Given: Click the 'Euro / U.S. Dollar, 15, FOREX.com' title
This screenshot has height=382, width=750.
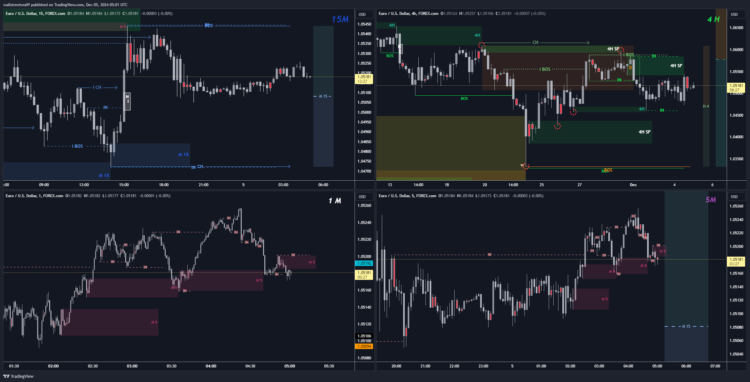Looking at the screenshot, I should pos(35,14).
